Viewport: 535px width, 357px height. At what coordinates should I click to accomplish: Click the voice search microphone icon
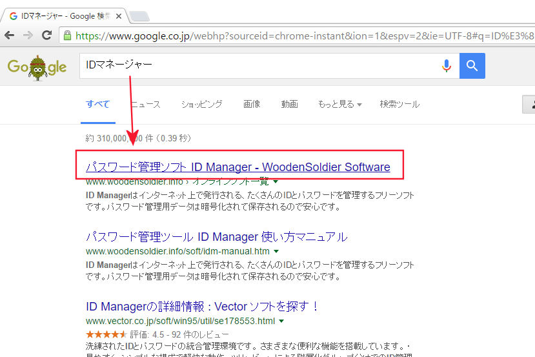pos(447,66)
